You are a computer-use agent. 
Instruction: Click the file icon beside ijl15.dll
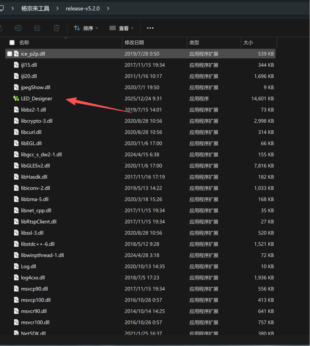[x=17, y=65]
